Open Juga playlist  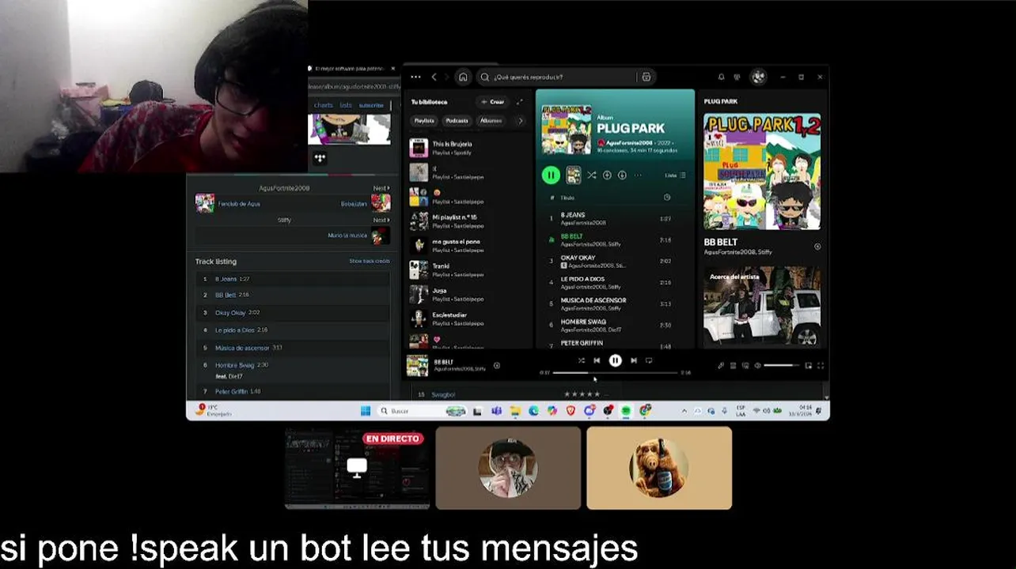coord(467,294)
